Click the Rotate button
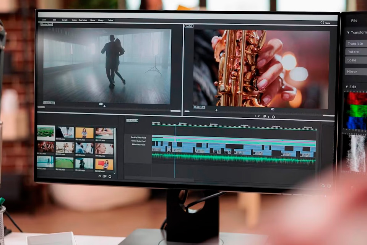 click(x=356, y=52)
